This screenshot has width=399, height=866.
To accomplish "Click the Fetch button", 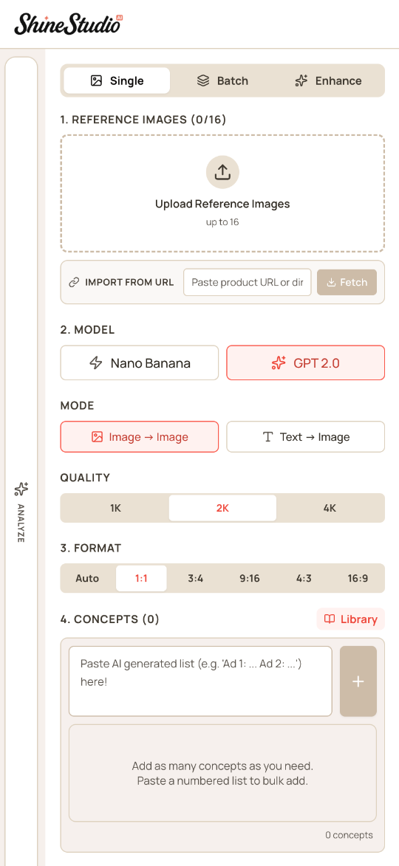I will tap(347, 282).
